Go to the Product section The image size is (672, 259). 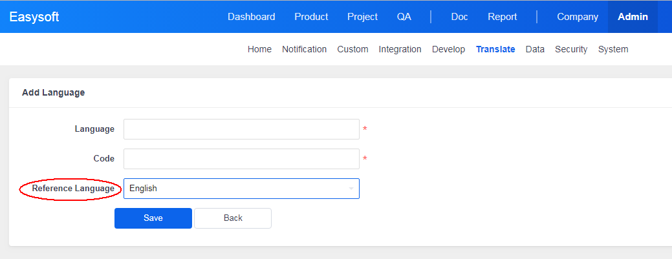coord(311,17)
